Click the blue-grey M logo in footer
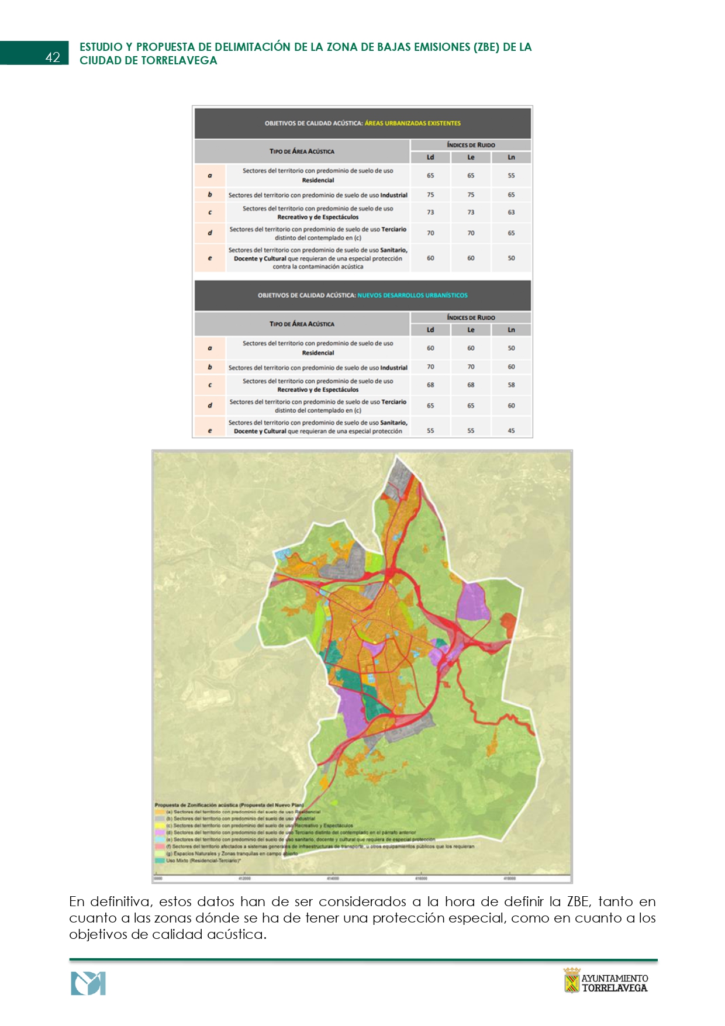This screenshot has height=1026, width=725. point(88,983)
